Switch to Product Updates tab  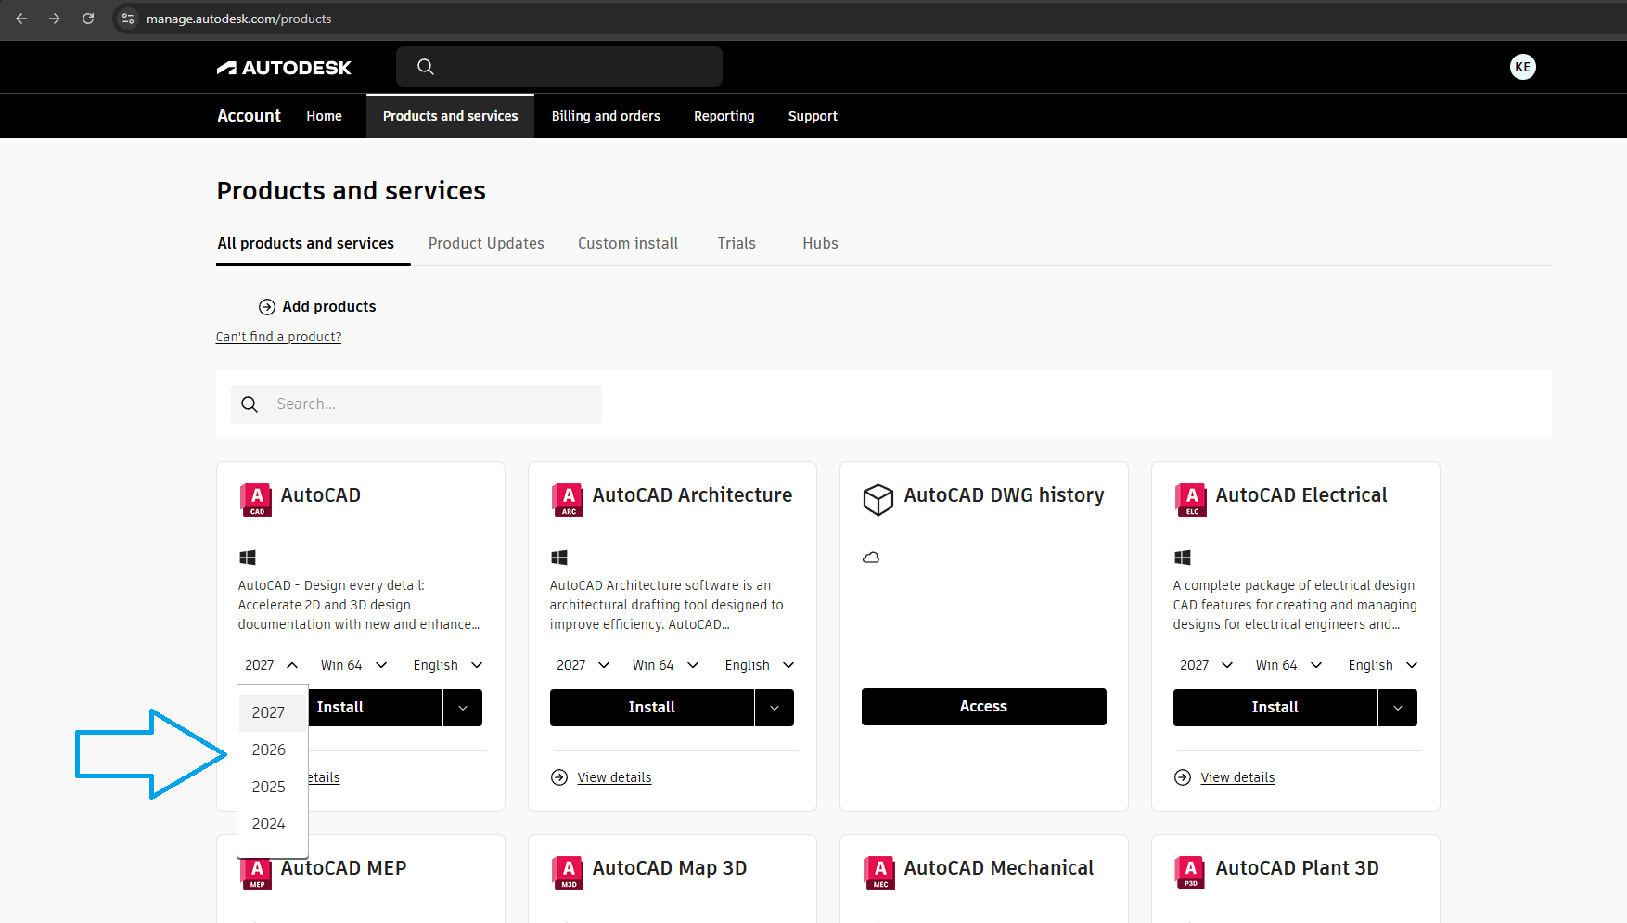(486, 243)
